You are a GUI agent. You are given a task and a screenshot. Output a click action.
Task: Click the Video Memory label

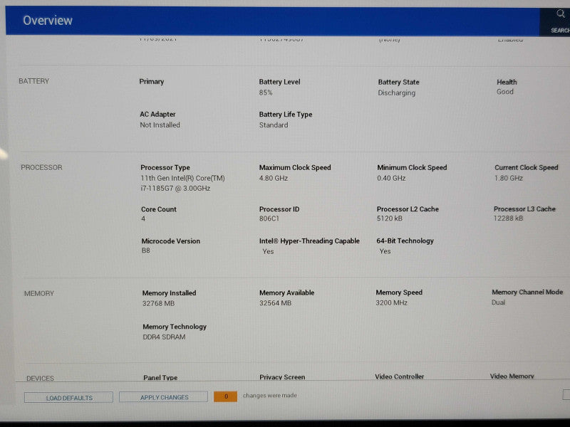point(512,376)
